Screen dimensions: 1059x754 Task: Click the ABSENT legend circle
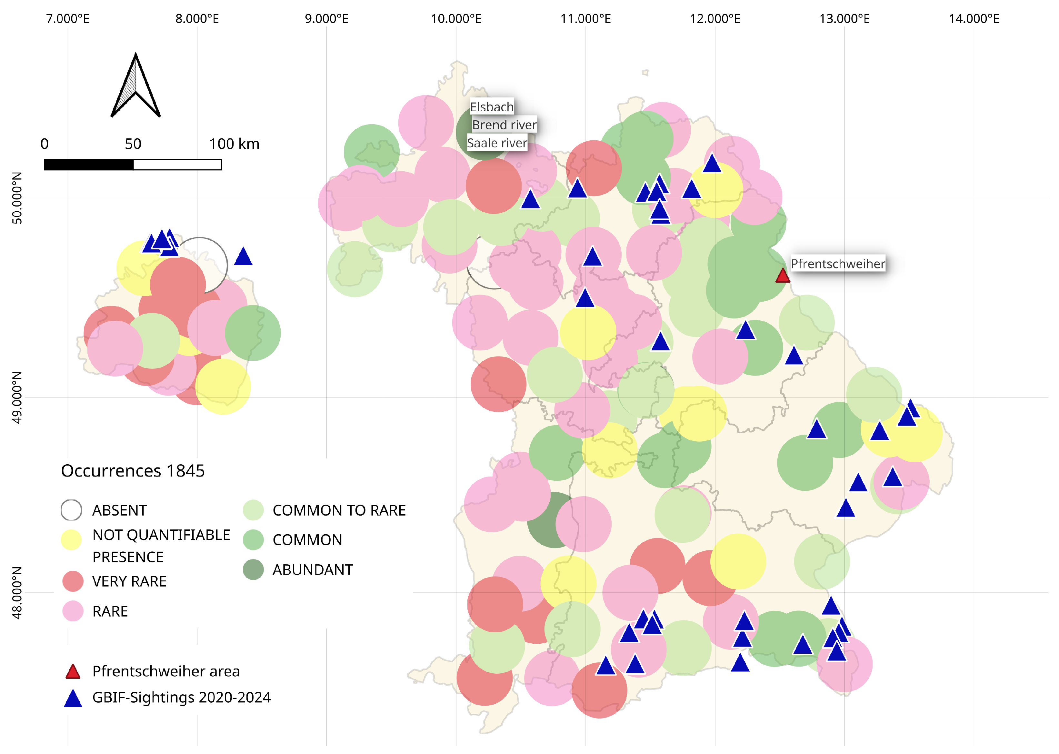tap(72, 510)
